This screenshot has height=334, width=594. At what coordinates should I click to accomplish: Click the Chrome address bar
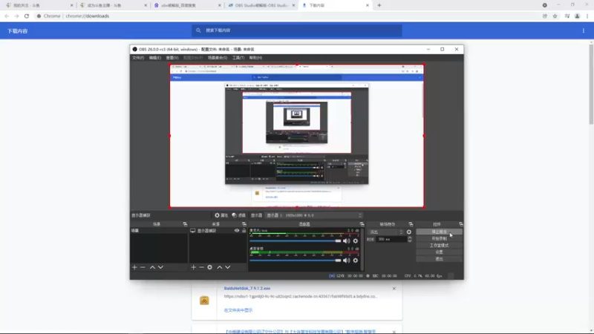click(x=288, y=16)
